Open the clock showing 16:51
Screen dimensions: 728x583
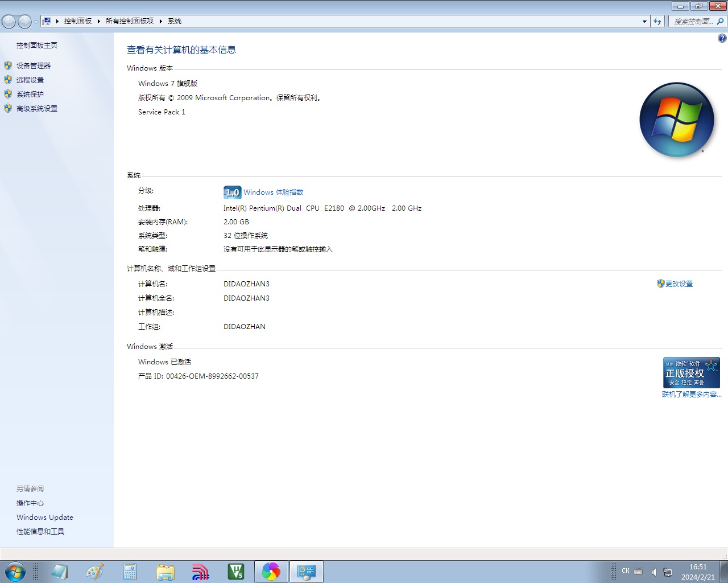(698, 572)
